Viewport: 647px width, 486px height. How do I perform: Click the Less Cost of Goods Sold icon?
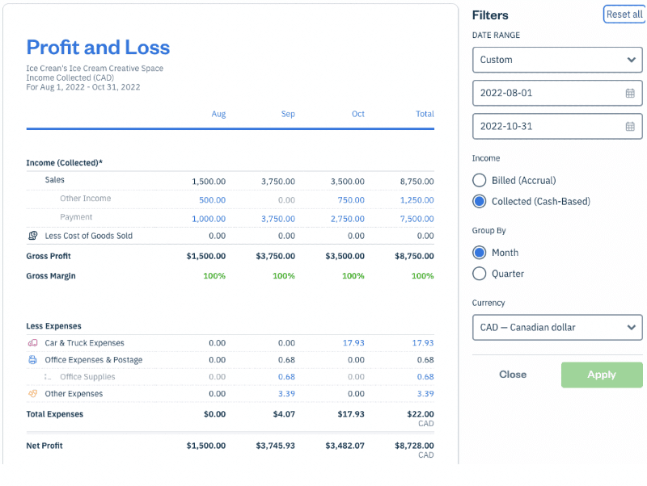32,236
